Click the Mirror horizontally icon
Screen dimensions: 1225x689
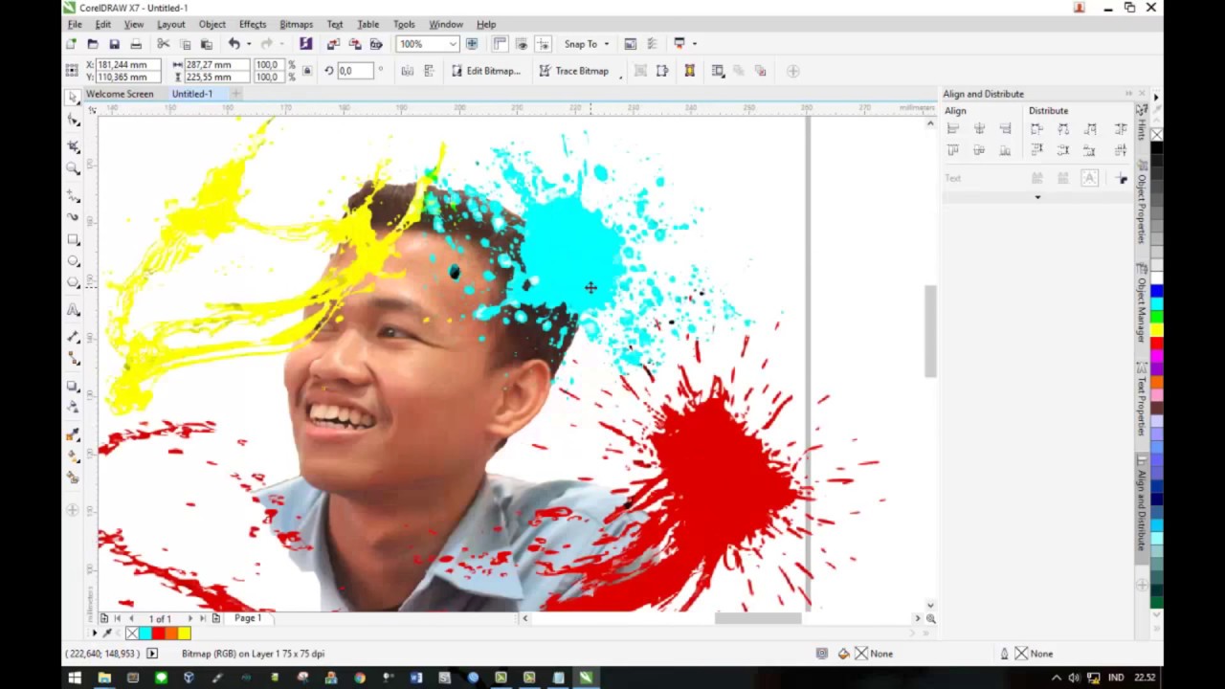[408, 71]
